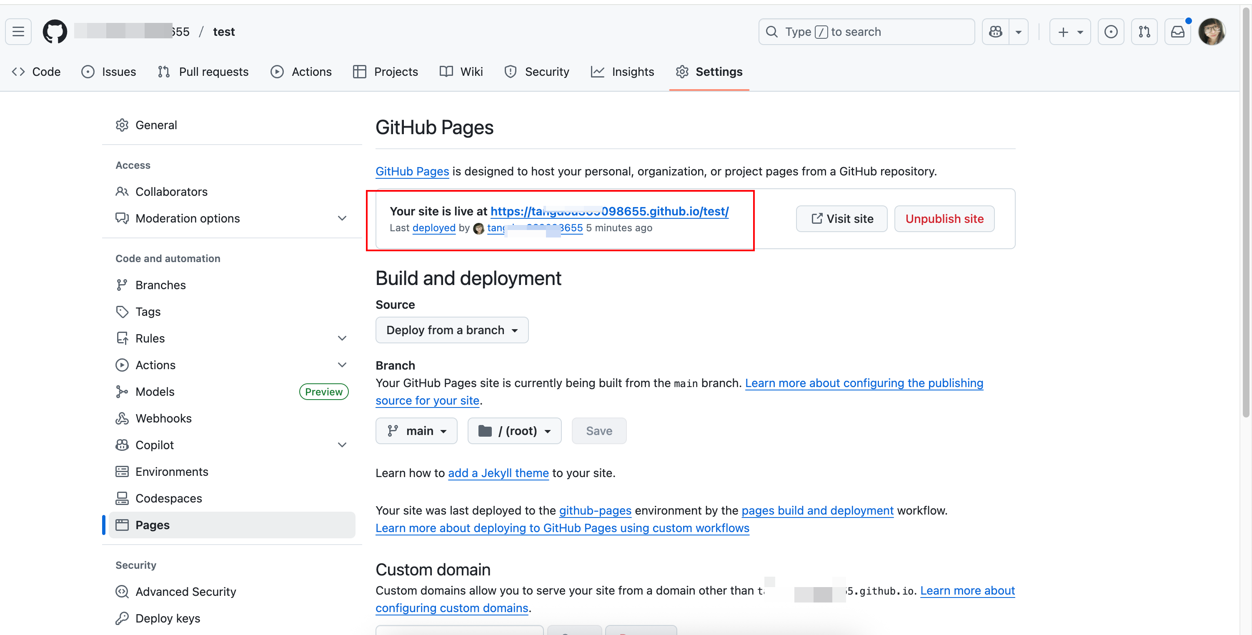Switch to the Actions repository tab
Screen dimensions: 1252x635
tap(301, 71)
